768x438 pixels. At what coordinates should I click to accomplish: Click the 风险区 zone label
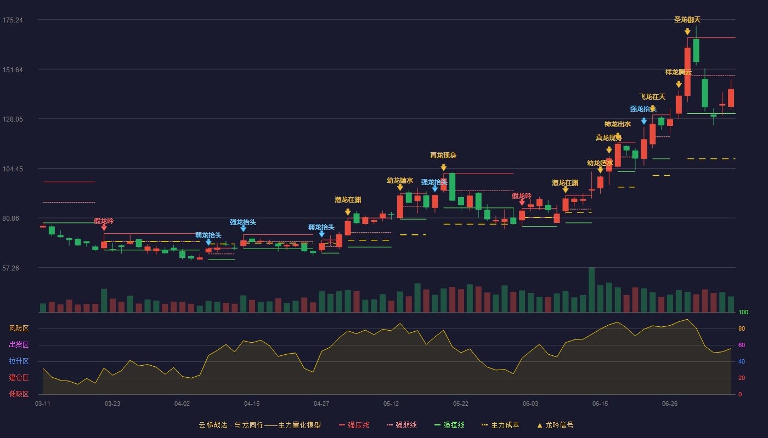coord(19,328)
